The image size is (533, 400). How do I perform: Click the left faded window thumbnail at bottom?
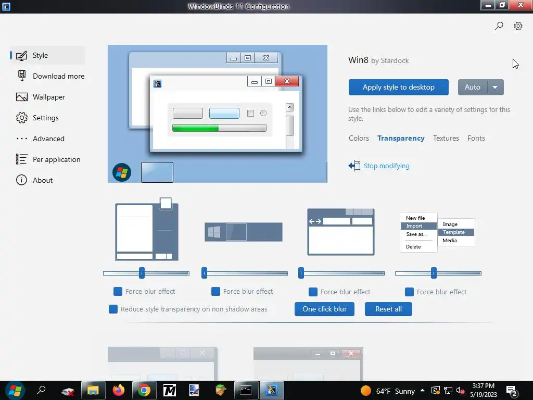point(162,364)
